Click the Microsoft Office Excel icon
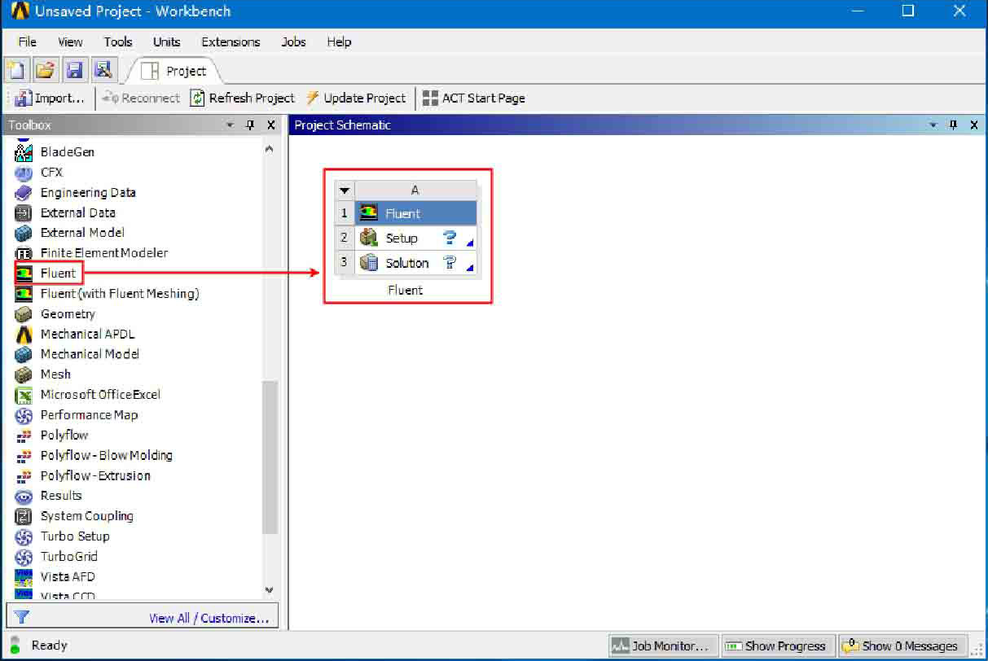Viewport: 988px width, 661px height. pyautogui.click(x=24, y=395)
